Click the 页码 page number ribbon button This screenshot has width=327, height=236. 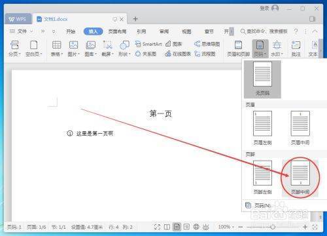[x=260, y=49]
